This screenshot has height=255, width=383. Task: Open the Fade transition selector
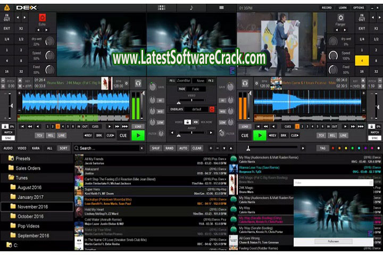coord(196,89)
